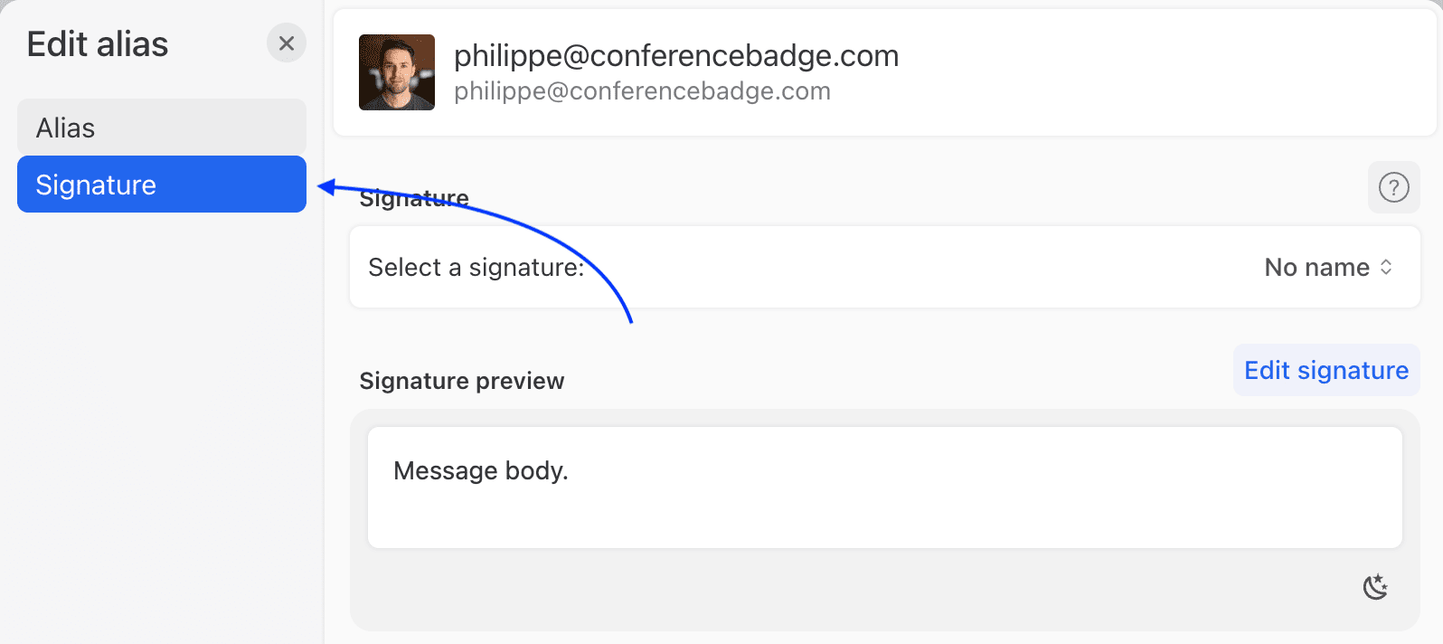Click the Edit alias title

coord(98,44)
